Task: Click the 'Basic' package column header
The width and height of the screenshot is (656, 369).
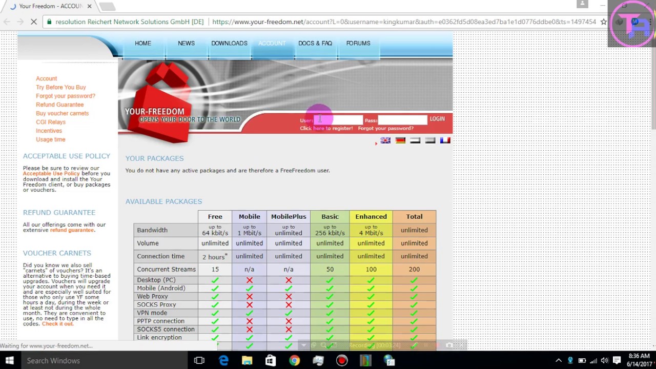Action: [330, 216]
